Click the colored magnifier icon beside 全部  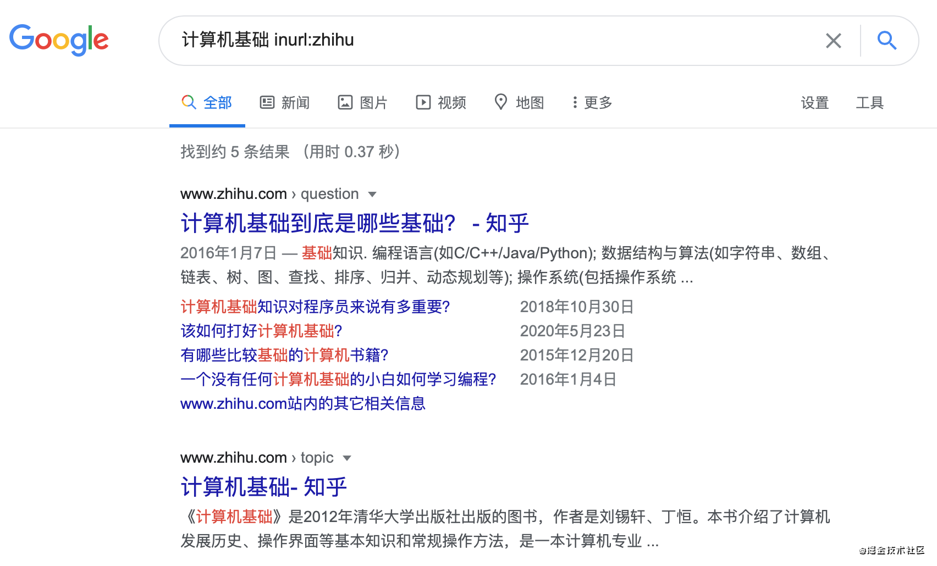(x=189, y=102)
